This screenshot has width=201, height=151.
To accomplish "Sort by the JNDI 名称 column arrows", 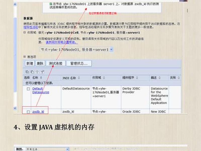I will (79, 78).
